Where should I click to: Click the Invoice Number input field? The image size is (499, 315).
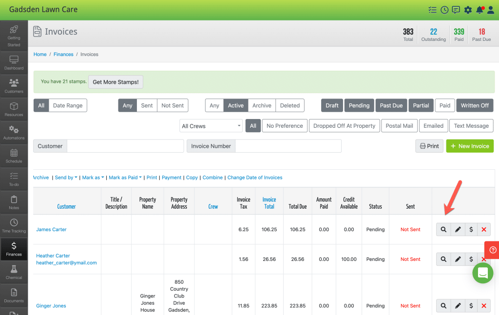coord(288,146)
